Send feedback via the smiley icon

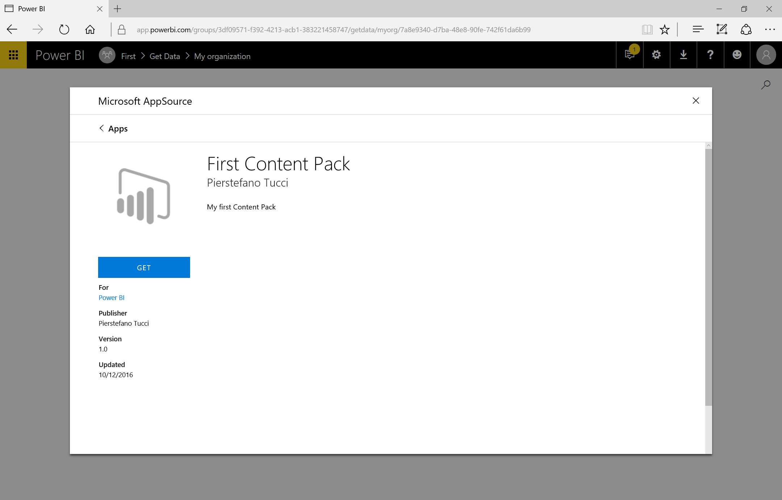point(737,55)
